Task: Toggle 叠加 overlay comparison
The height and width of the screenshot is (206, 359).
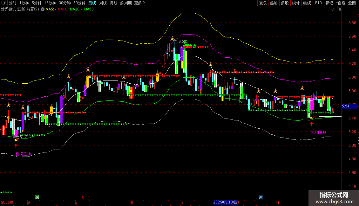Action: (274, 3)
